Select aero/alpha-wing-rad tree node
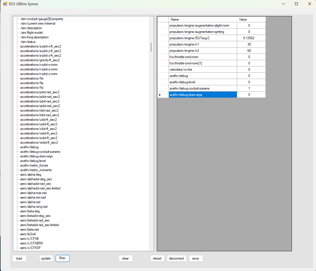Viewport: 316px width, 271px height. click(x=34, y=207)
